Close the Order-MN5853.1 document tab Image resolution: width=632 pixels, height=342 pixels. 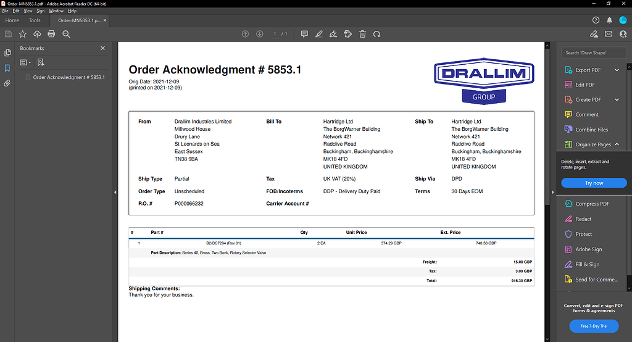tap(105, 20)
